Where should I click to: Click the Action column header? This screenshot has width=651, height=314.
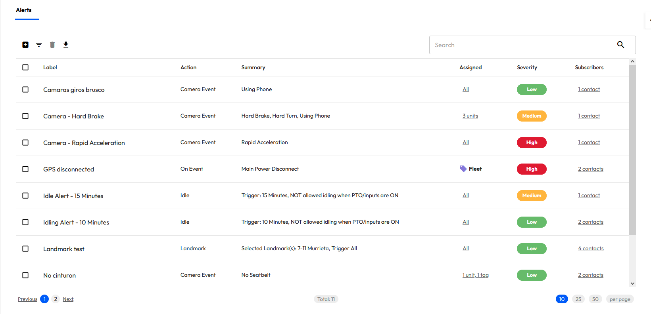pyautogui.click(x=188, y=67)
